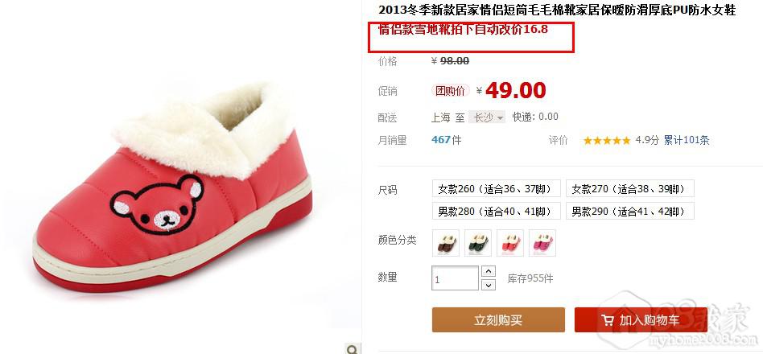
Task: Choose size 男款280 for 40-41 feet
Action: point(497,211)
